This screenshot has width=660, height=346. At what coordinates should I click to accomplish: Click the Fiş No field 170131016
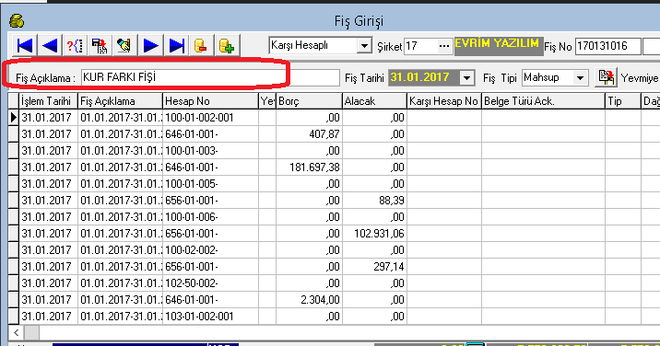[608, 46]
